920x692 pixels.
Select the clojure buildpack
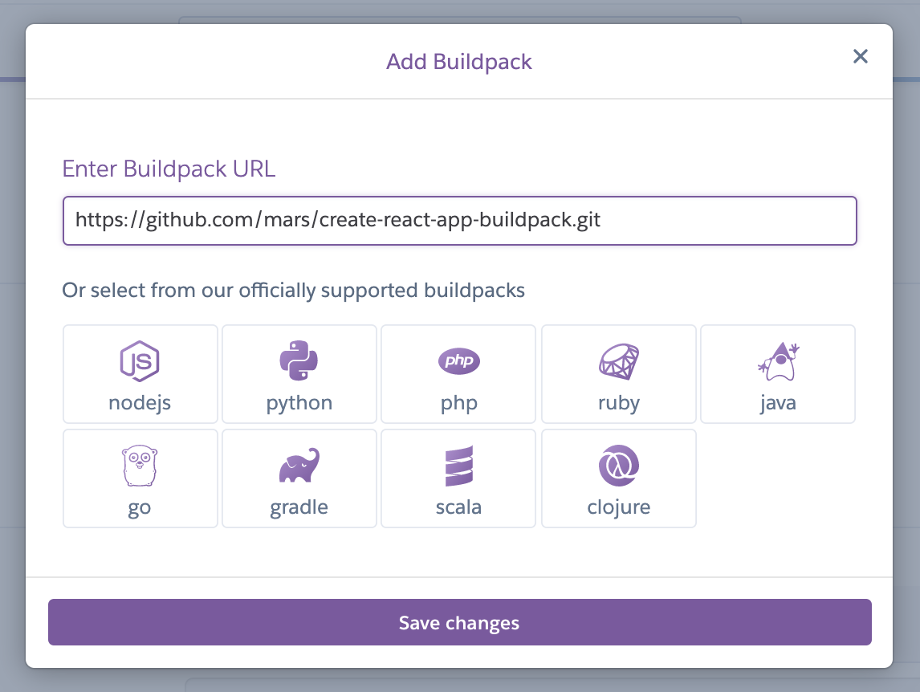618,478
